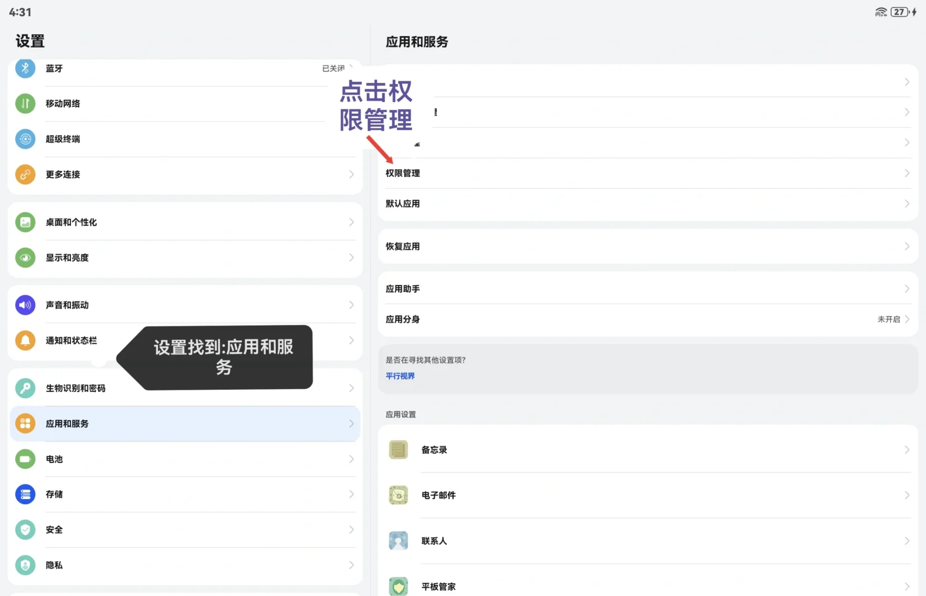
Task: Expand chevron on 备忘录 row
Action: click(x=907, y=450)
